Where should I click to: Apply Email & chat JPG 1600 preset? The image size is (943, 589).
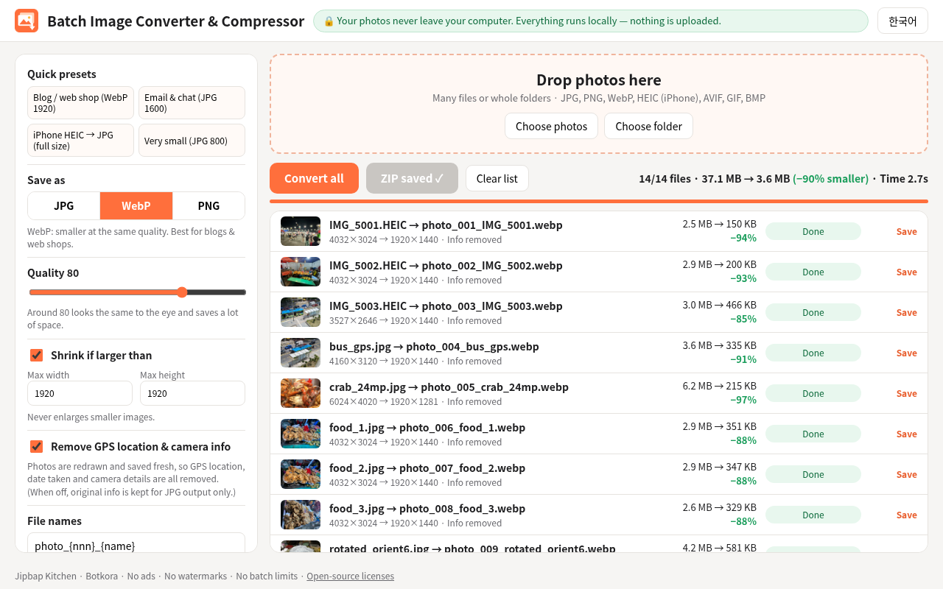click(192, 102)
